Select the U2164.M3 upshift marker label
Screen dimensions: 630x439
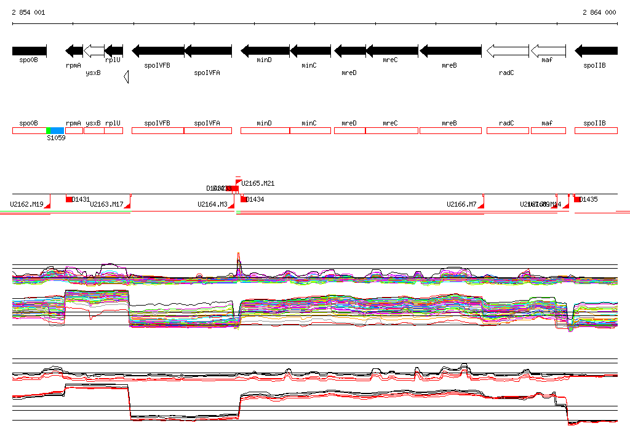[x=212, y=205]
